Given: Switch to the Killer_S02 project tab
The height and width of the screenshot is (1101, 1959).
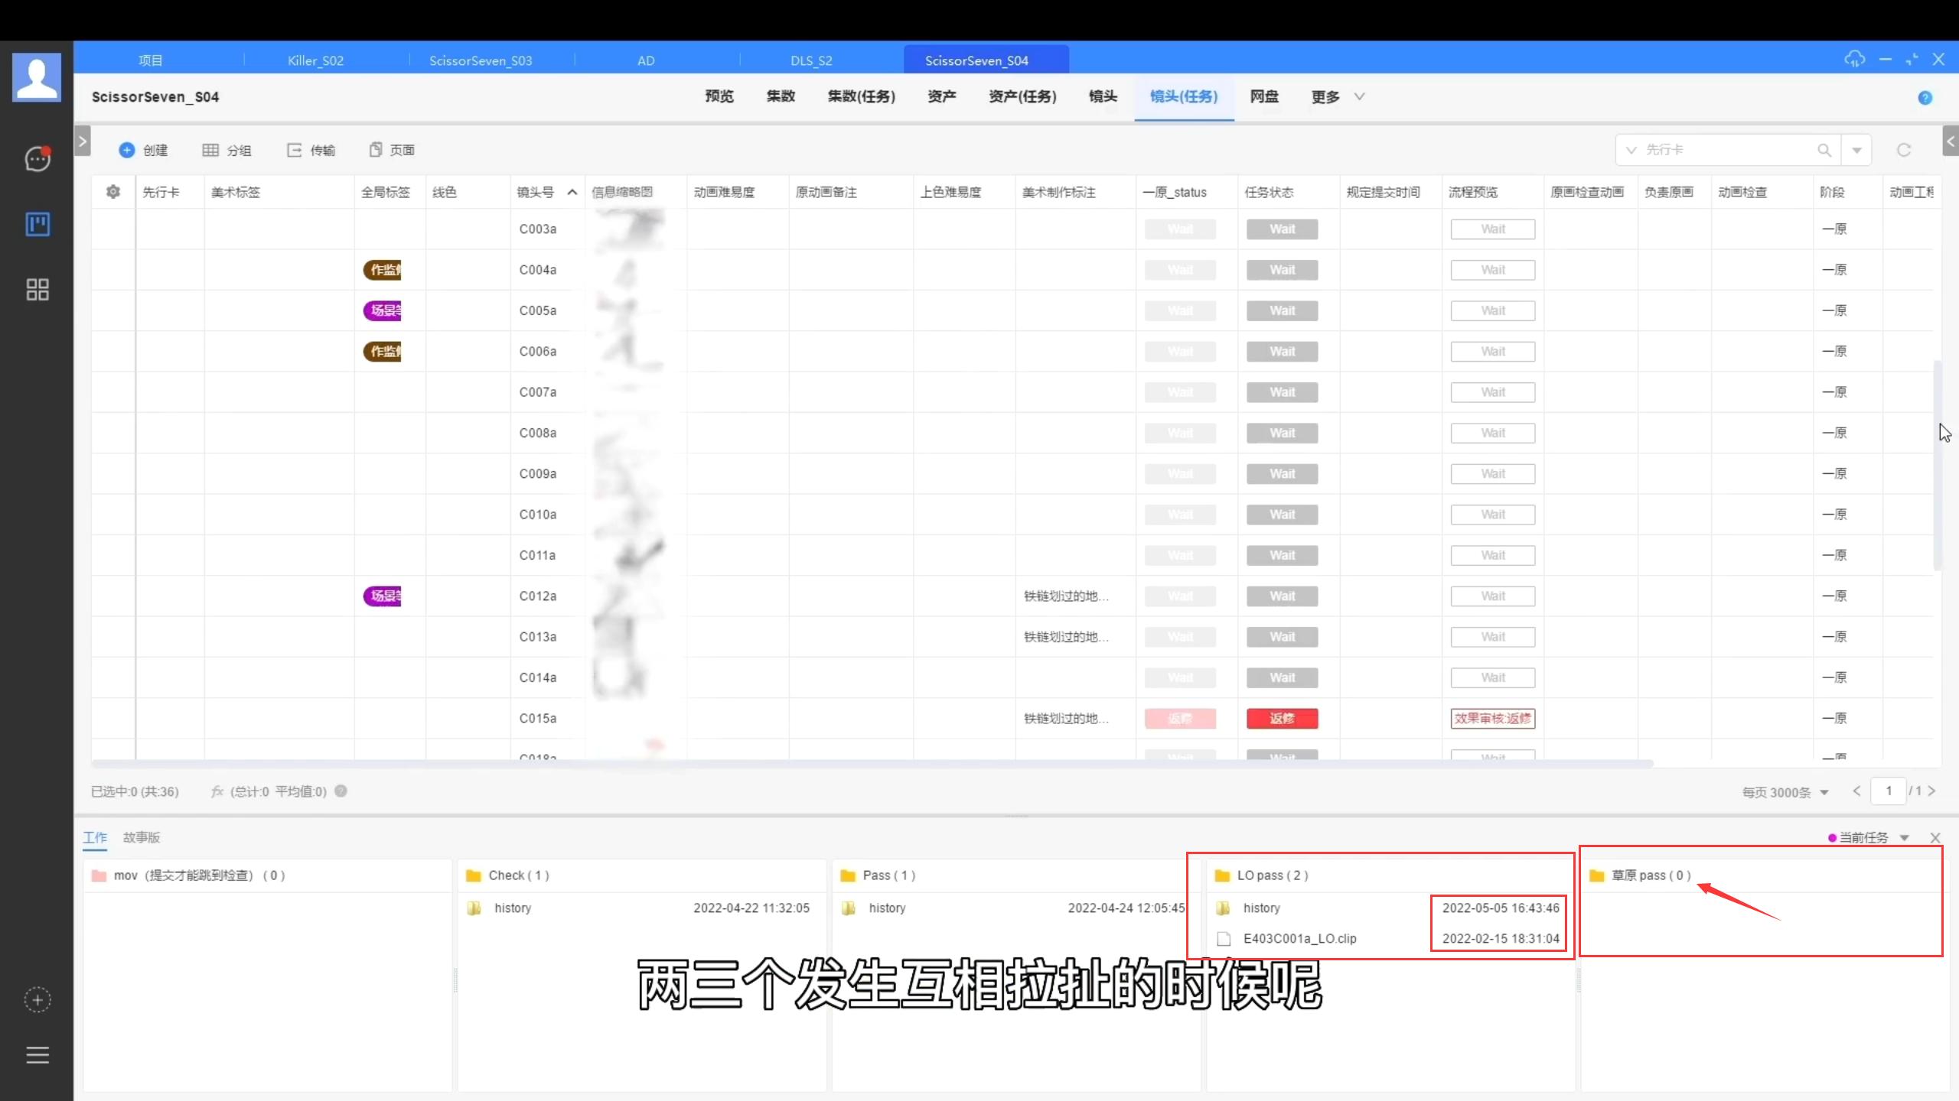Looking at the screenshot, I should [x=315, y=60].
